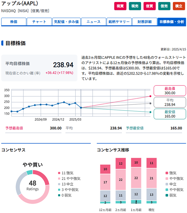
Task: Click the 2ヵ月前 bar's 12 bullish segment
Action: click(x=121, y=163)
